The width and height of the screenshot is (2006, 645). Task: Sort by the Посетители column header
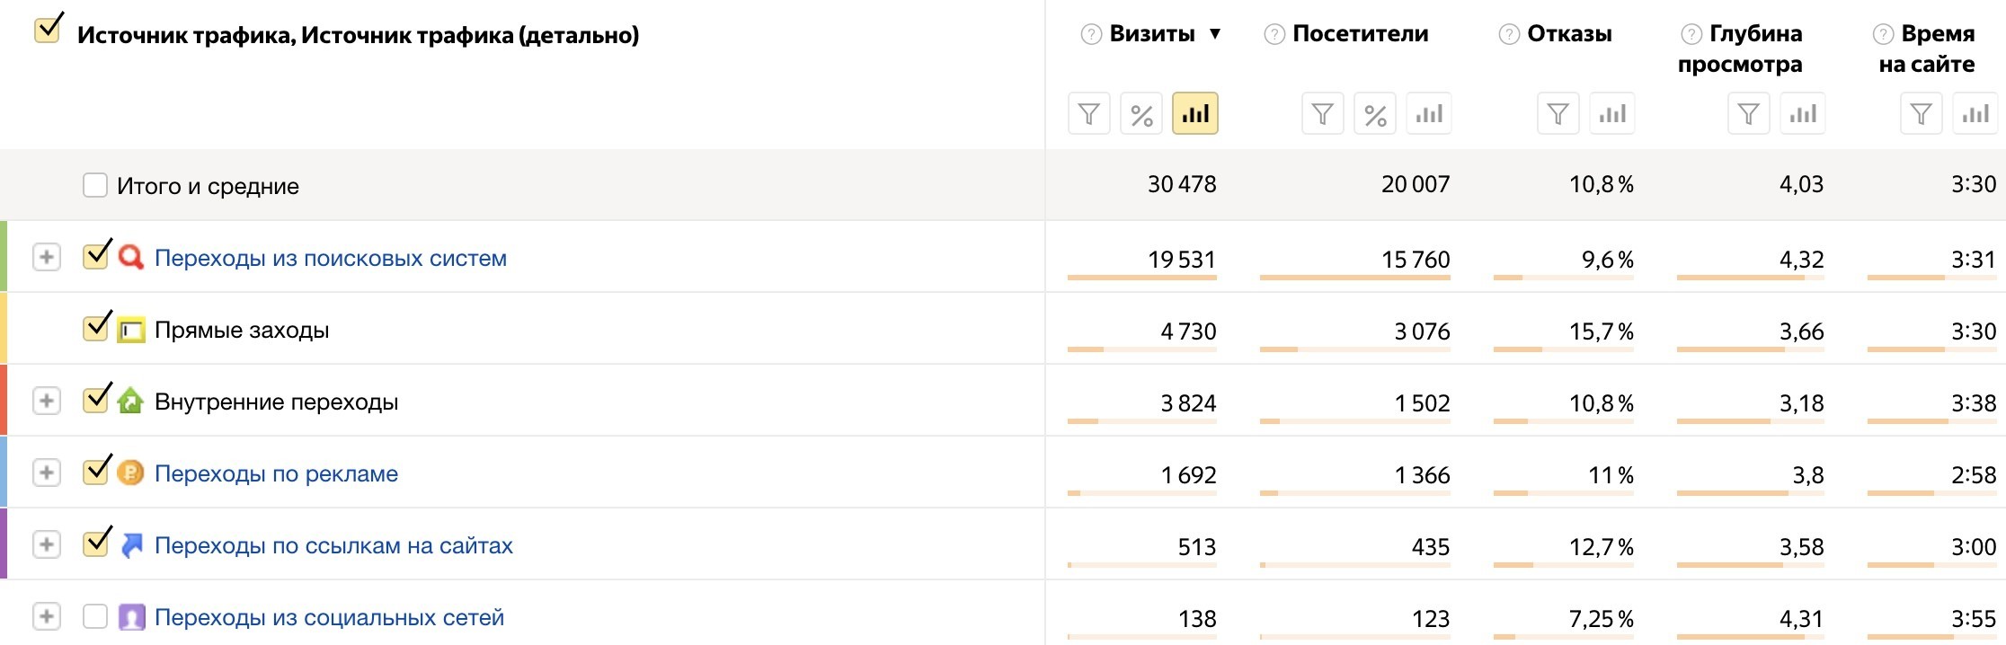(1361, 34)
